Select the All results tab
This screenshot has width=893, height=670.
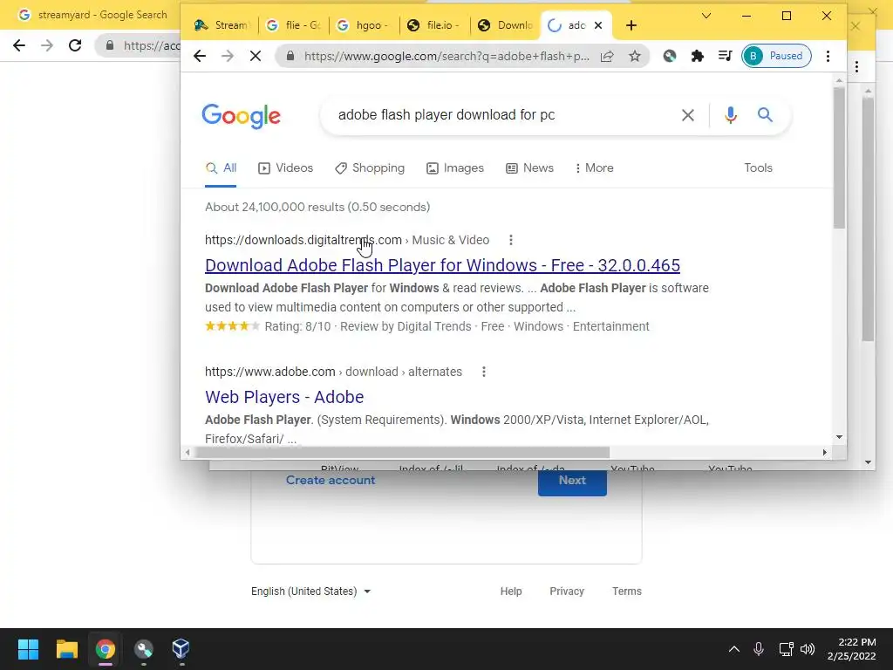coord(221,168)
